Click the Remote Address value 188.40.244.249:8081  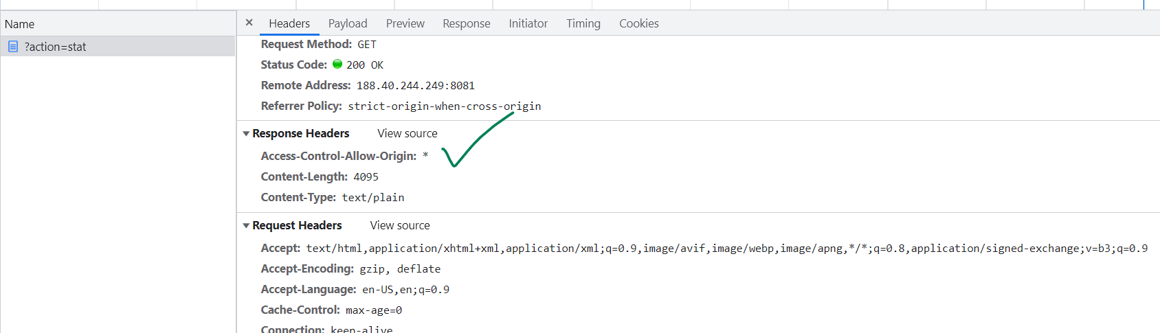(x=415, y=86)
